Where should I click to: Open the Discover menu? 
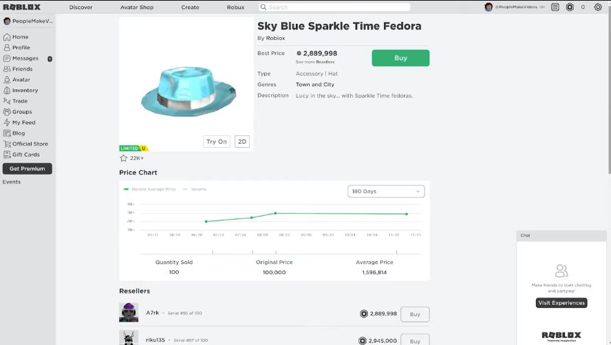point(81,7)
